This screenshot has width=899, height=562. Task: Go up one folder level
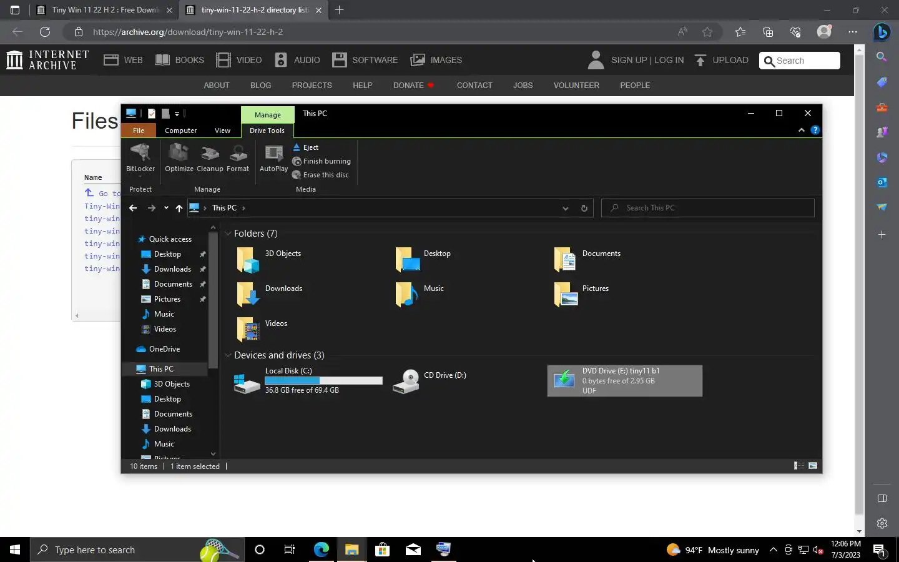pos(179,208)
